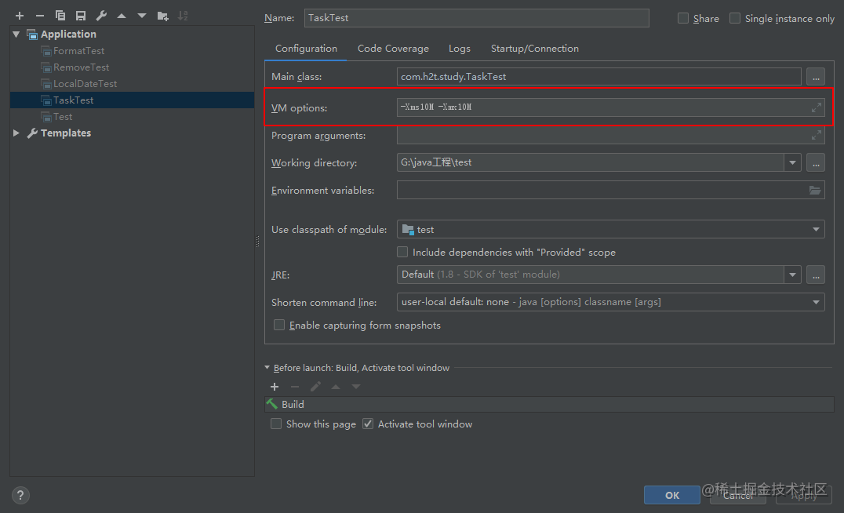The width and height of the screenshot is (844, 513).
Task: Select FormatTest configuration in tree
Action: click(78, 51)
